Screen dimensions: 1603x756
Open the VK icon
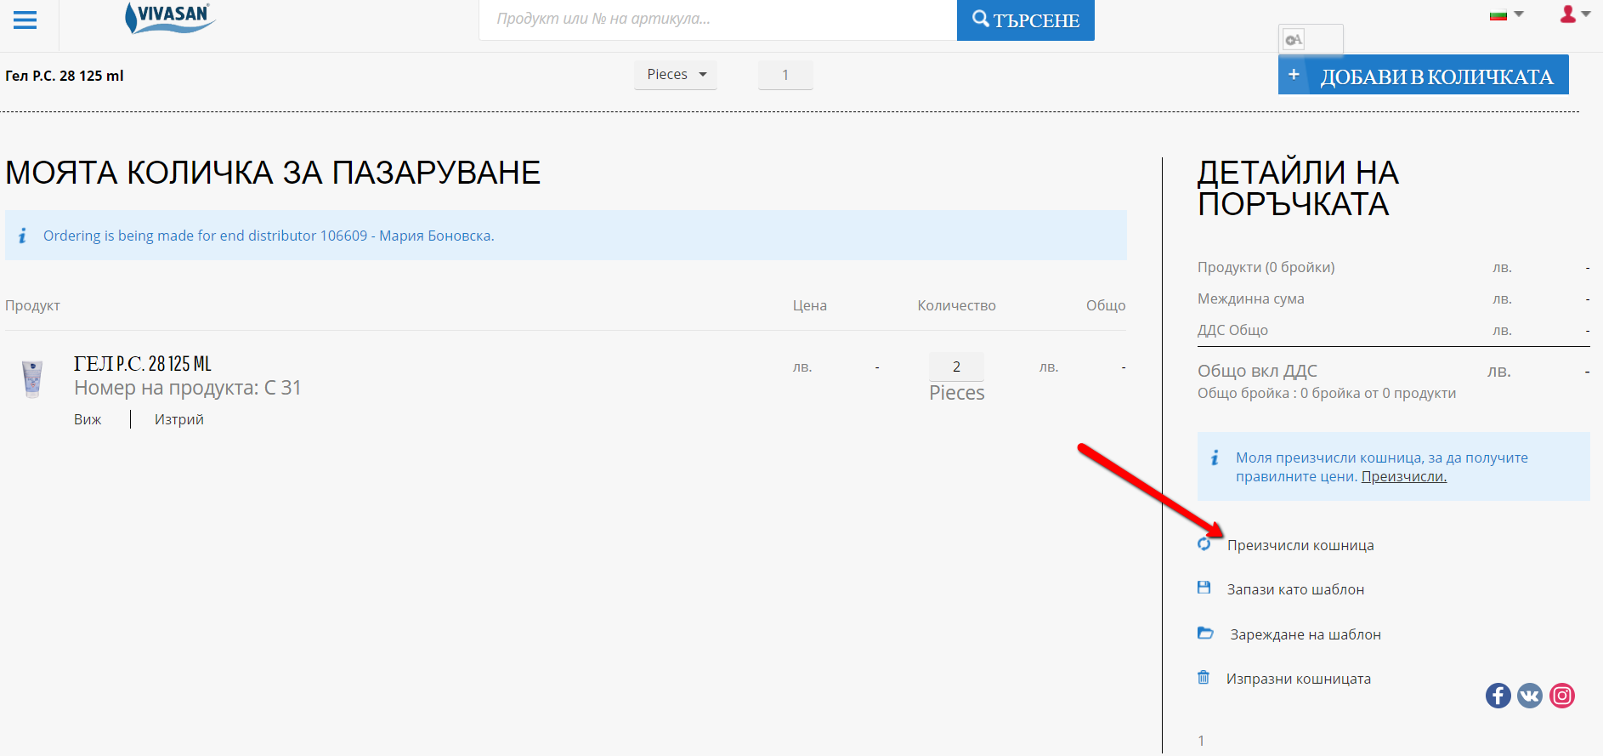click(1530, 696)
